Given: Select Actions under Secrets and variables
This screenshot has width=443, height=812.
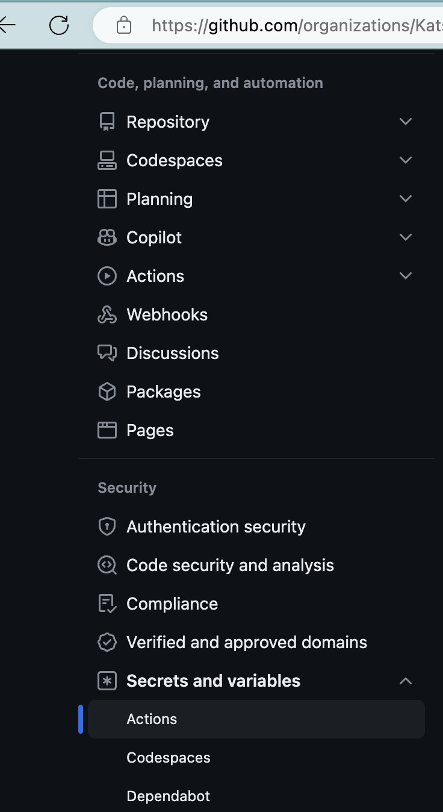Looking at the screenshot, I should (152, 719).
